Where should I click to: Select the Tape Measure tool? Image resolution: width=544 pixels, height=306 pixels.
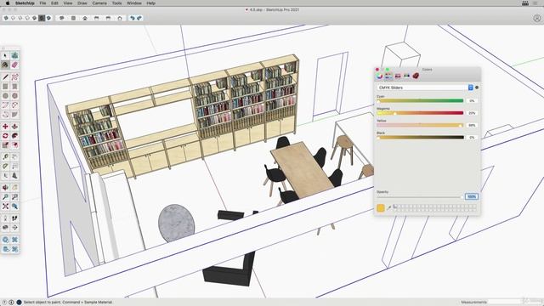tap(5, 157)
